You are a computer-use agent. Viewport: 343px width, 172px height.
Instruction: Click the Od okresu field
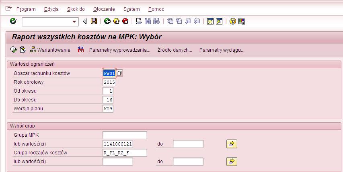pos(108,91)
